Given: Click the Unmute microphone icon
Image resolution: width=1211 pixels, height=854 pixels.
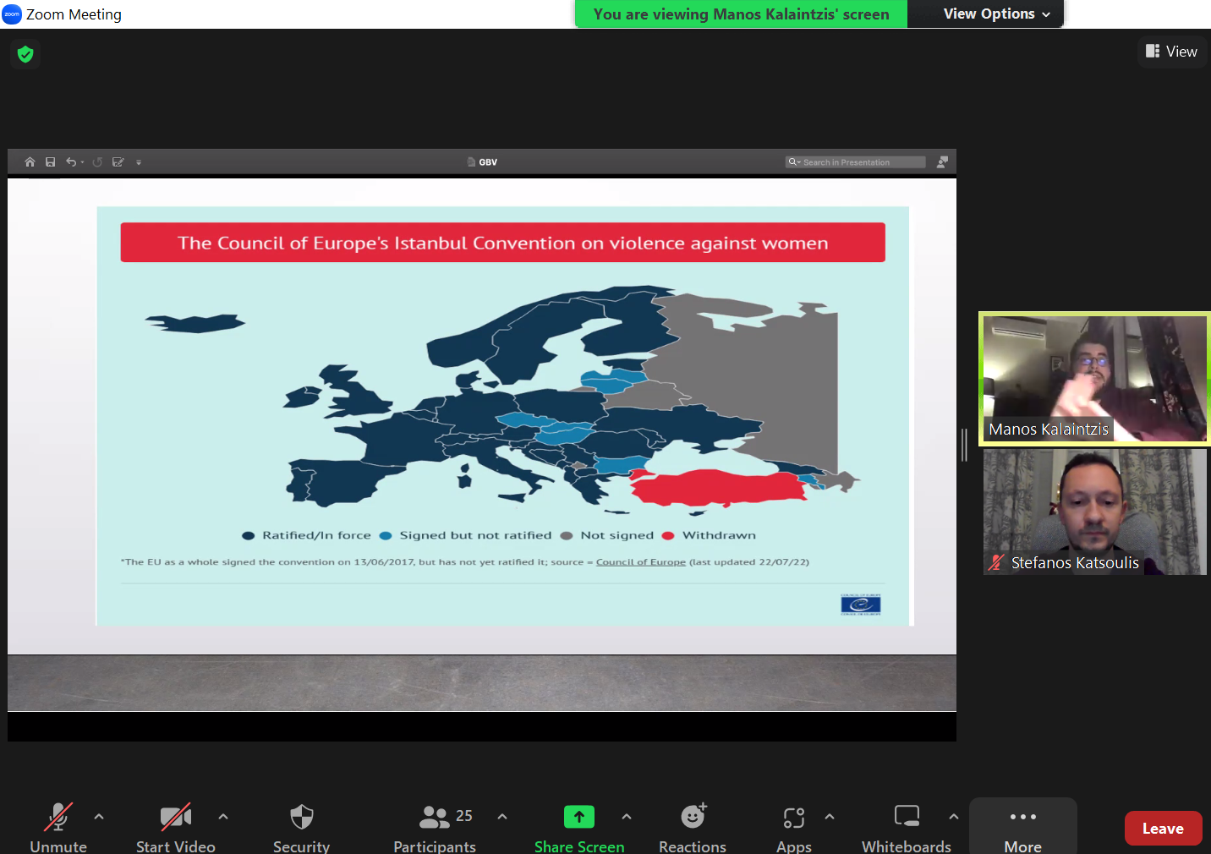Looking at the screenshot, I should [58, 817].
